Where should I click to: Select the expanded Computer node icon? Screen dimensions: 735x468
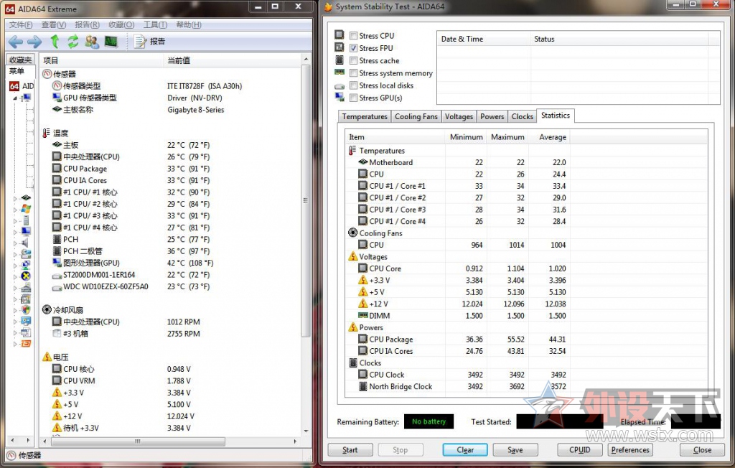point(27,98)
